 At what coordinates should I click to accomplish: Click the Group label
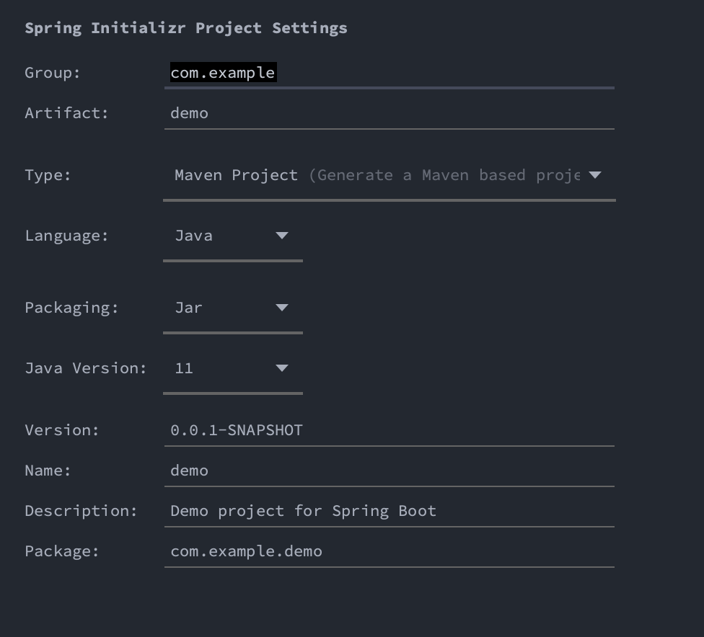(53, 73)
